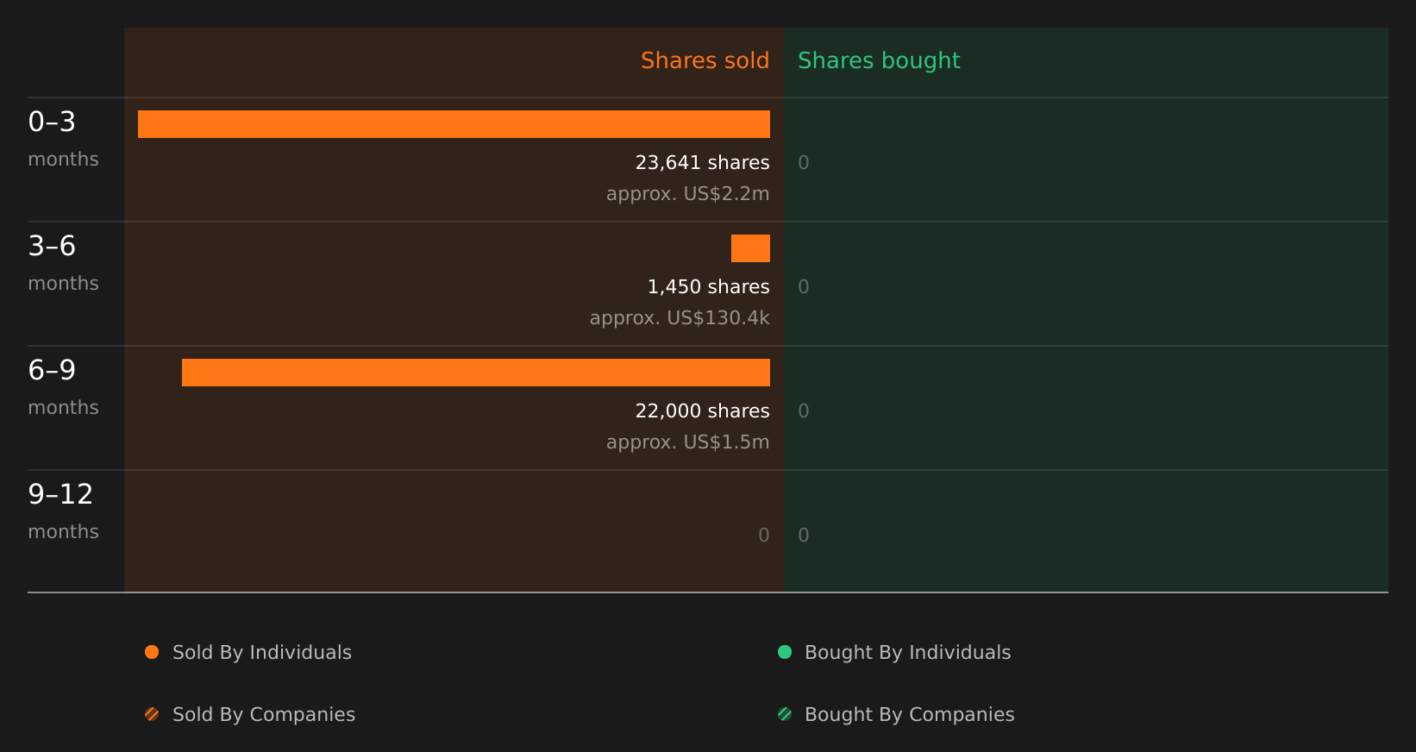Click the Bought By Individuals green dot
The image size is (1416, 752).
click(x=785, y=652)
